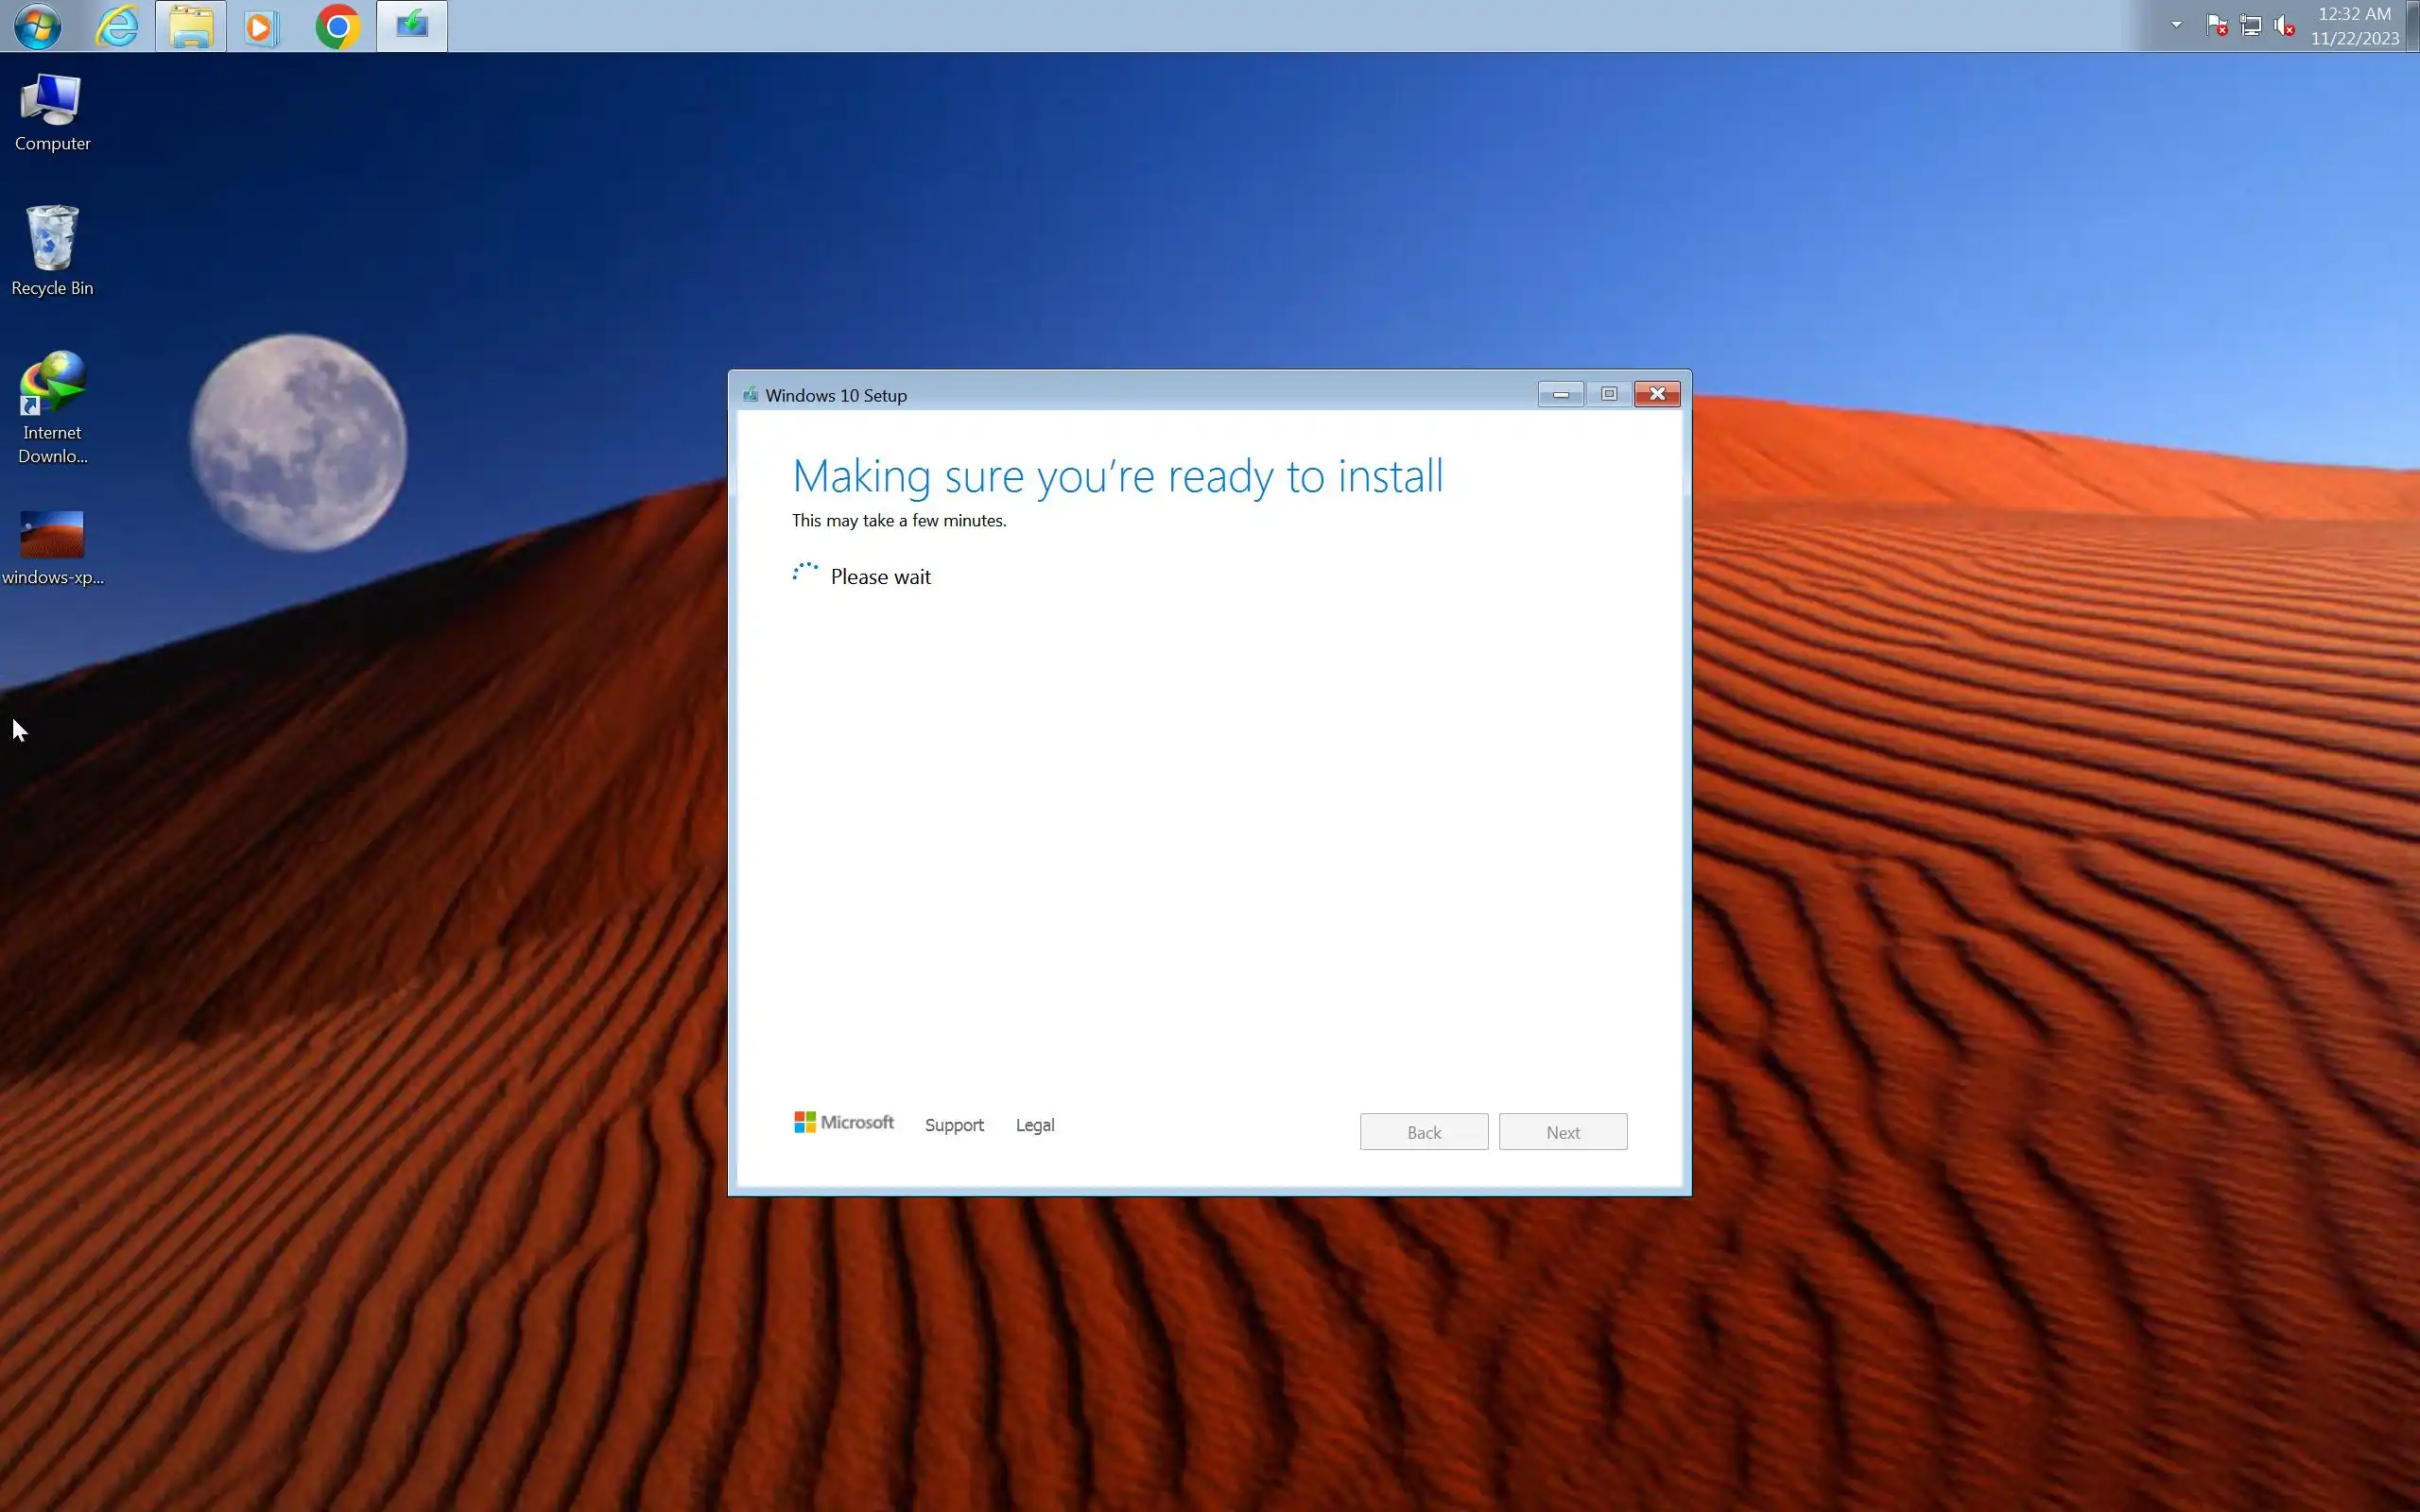Open Windows Explorer folder taskbar icon

coord(190,26)
